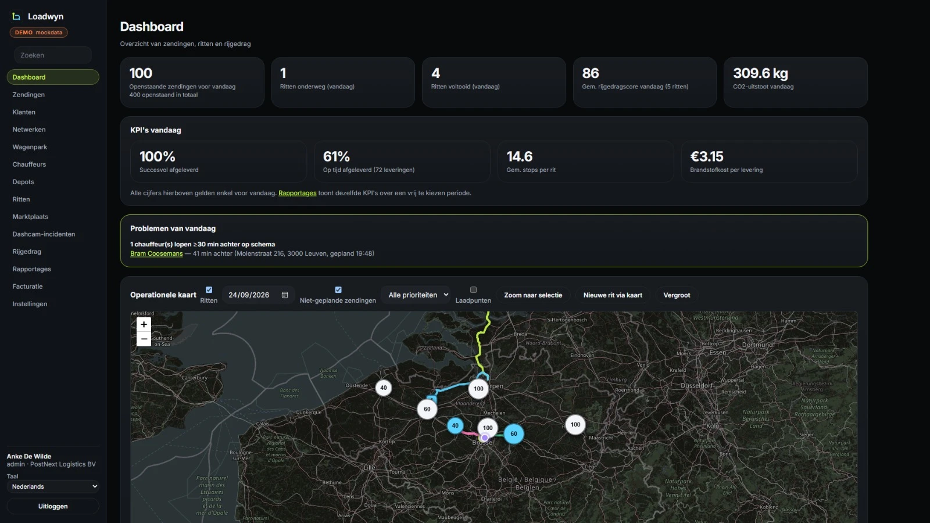The width and height of the screenshot is (930, 523).
Task: Click the Openstaande zendingen 100 card
Action: (x=192, y=82)
